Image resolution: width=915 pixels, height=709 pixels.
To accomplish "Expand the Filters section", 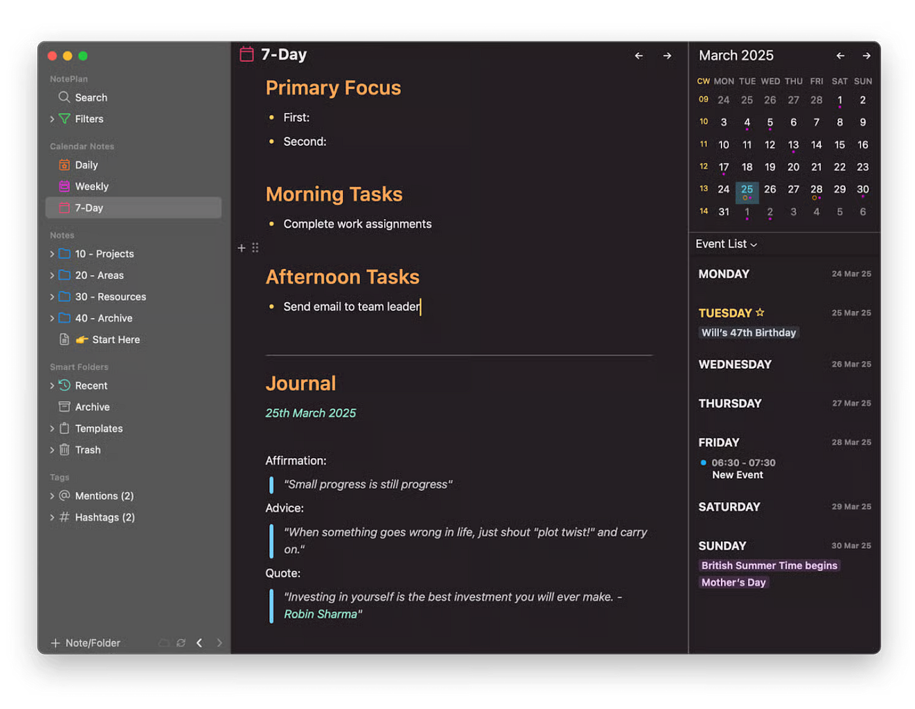I will pyautogui.click(x=52, y=119).
